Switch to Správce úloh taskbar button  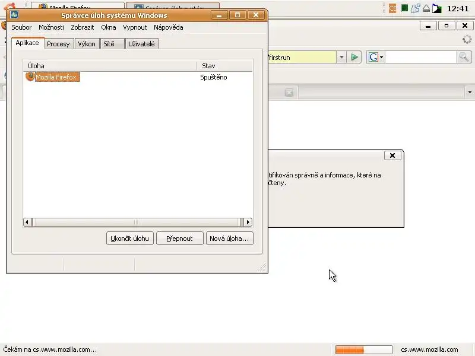click(x=173, y=6)
